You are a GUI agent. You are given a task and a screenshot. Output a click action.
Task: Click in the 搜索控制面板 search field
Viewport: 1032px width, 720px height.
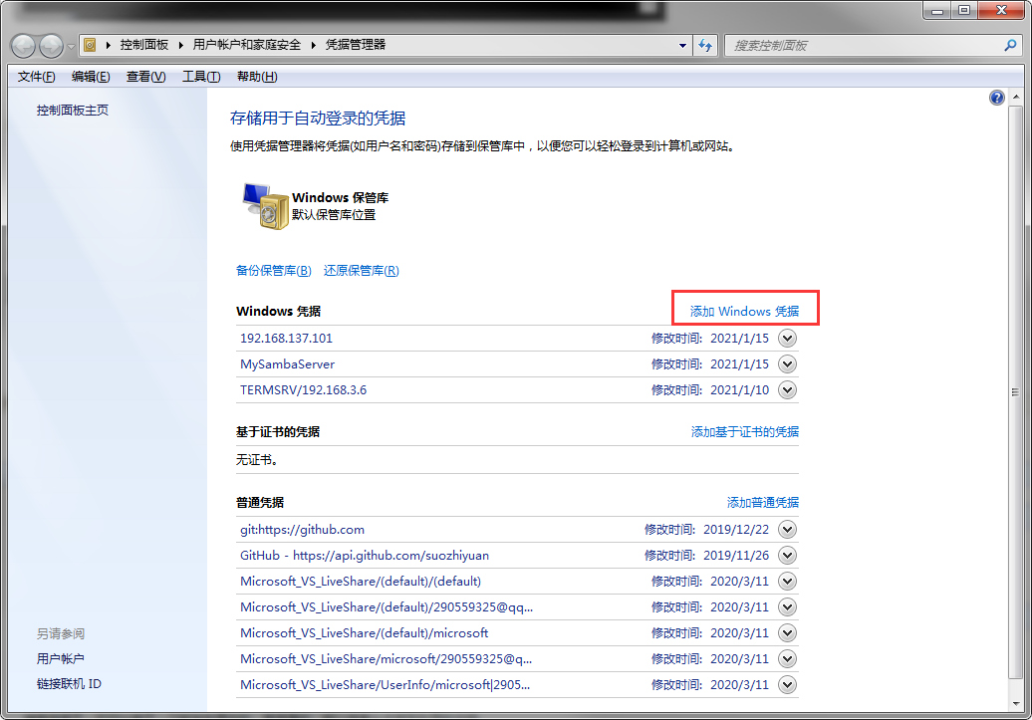point(862,45)
